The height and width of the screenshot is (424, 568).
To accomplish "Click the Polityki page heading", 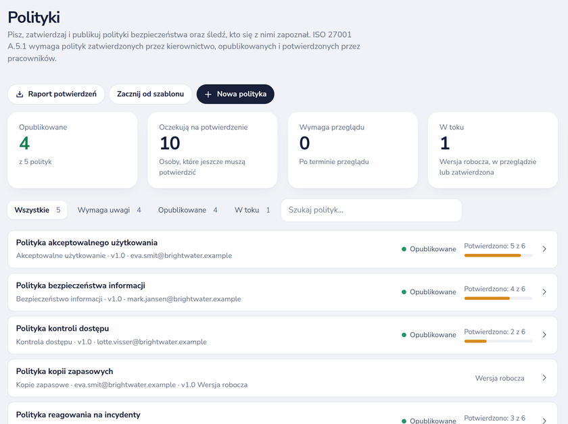I will coord(34,18).
